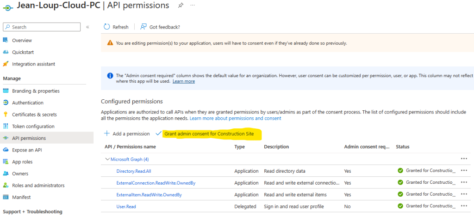Viewport: 474px width, 217px height.
Task: Click the Token configuration bars icon
Action: (6, 127)
